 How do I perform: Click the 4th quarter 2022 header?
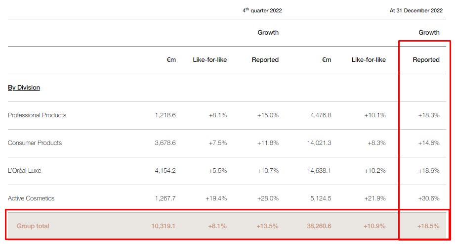coord(262,10)
